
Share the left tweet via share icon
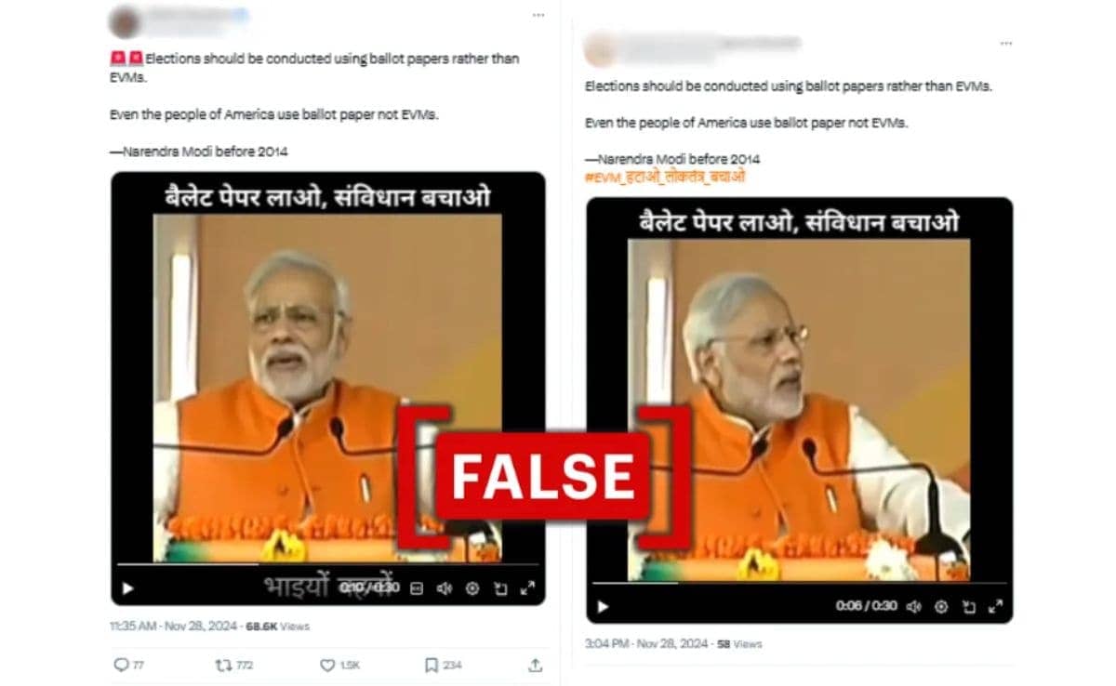pyautogui.click(x=535, y=665)
